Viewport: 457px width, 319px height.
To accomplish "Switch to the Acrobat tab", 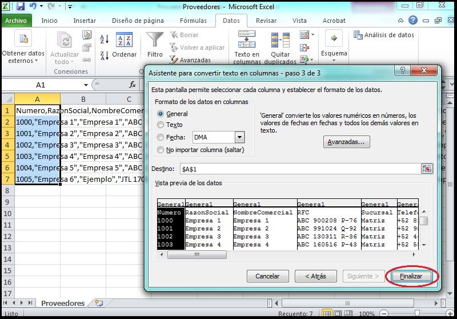I will coord(334,21).
